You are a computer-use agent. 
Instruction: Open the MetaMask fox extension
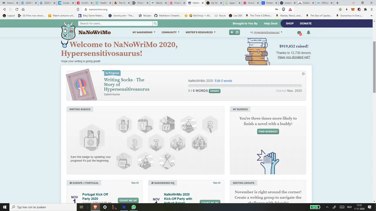tap(353, 9)
